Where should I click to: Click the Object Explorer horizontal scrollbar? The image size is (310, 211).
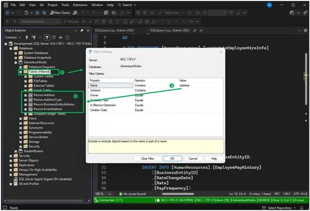click(45, 201)
